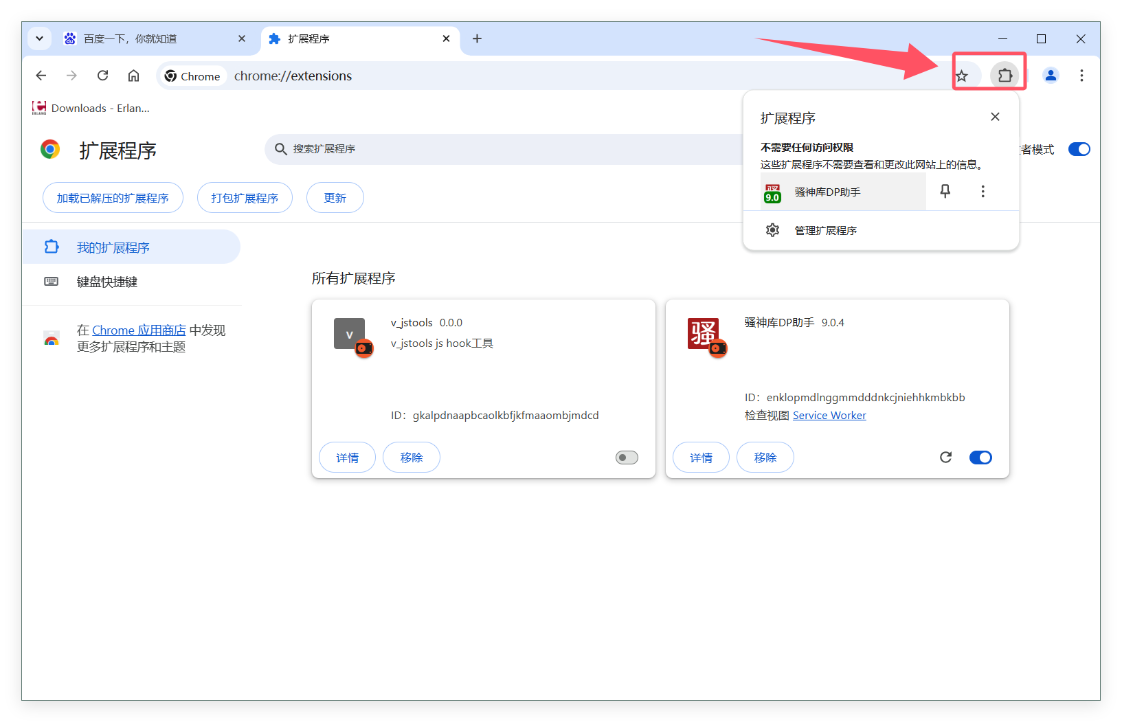Screen dimensions: 1122x722
Task: Open more options for 骚神库DP助手 in popup
Action: coord(983,192)
